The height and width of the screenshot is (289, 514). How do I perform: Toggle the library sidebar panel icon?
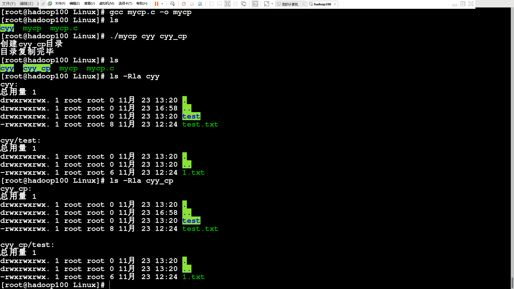[x=211, y=4]
